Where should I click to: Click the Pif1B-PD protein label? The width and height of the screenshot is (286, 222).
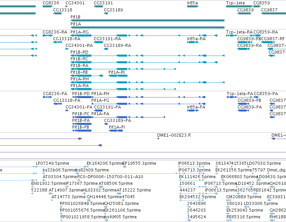(81, 94)
